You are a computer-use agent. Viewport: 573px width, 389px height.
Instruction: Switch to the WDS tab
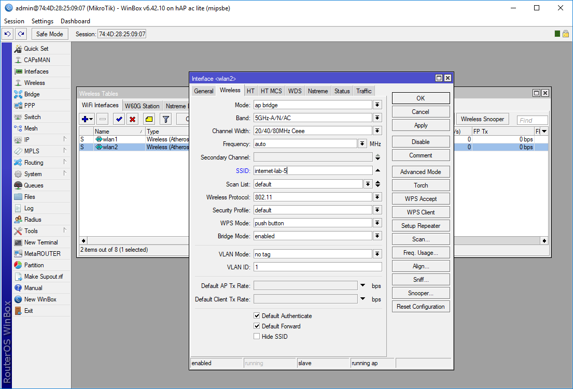click(295, 91)
